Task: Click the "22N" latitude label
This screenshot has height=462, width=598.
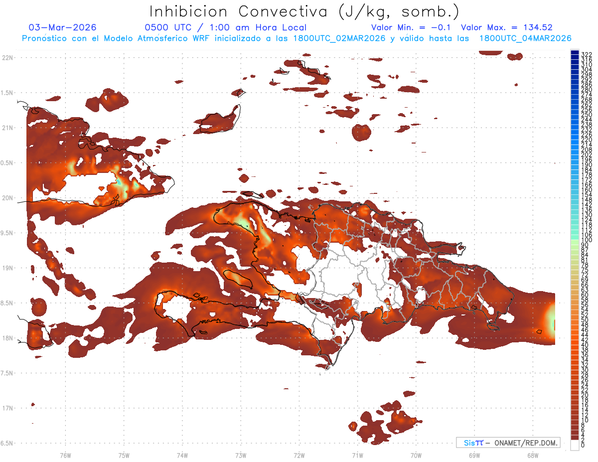Action: [x=8, y=58]
